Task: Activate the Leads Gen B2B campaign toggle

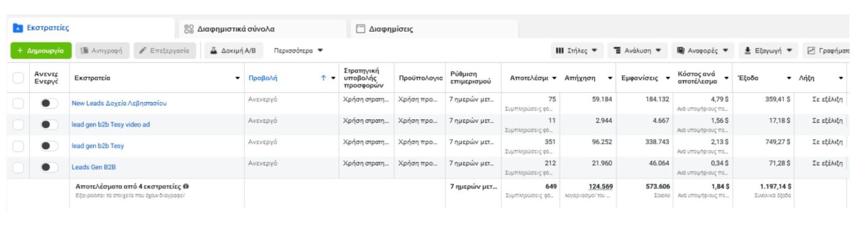Action: (x=49, y=167)
